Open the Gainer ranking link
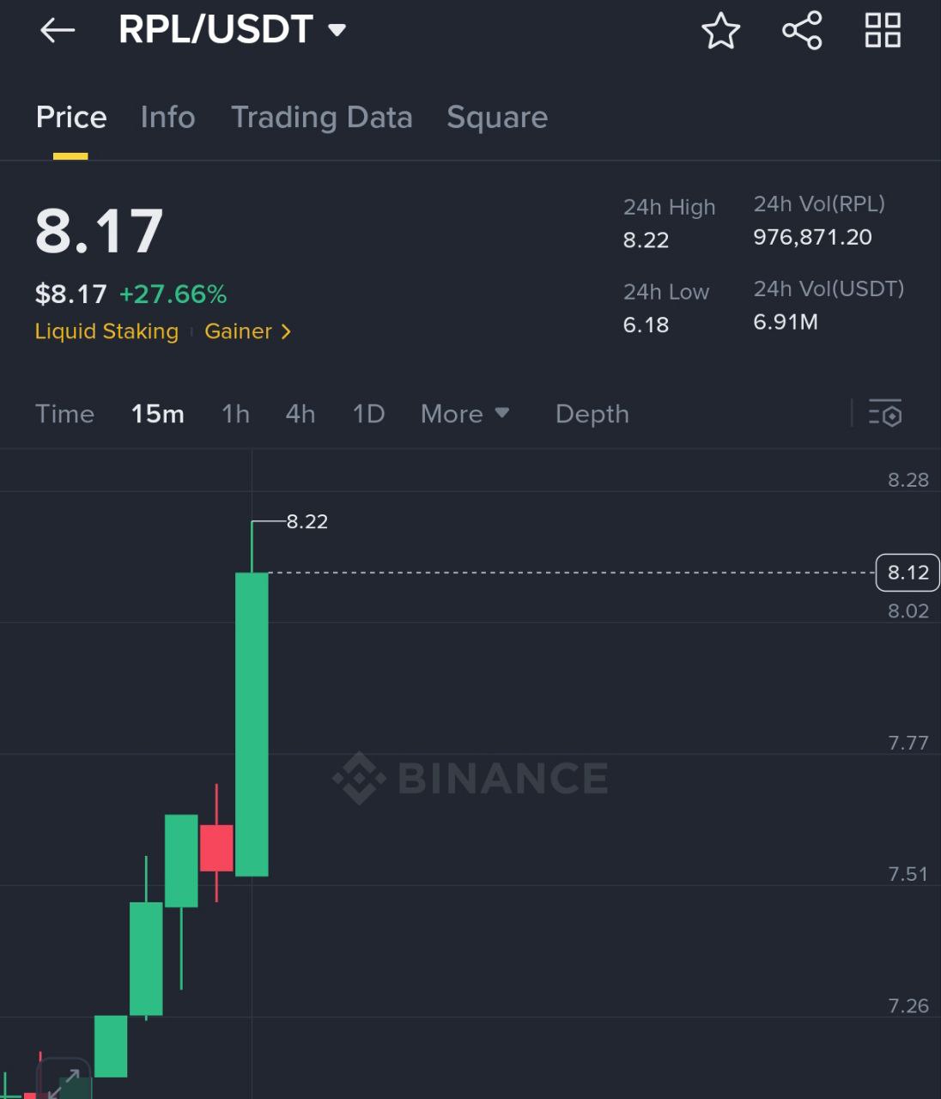941x1099 pixels. (x=247, y=331)
